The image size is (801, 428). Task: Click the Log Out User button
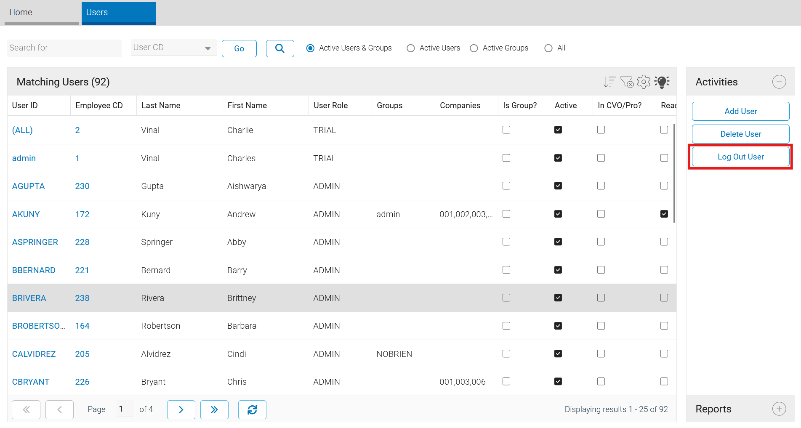(740, 157)
